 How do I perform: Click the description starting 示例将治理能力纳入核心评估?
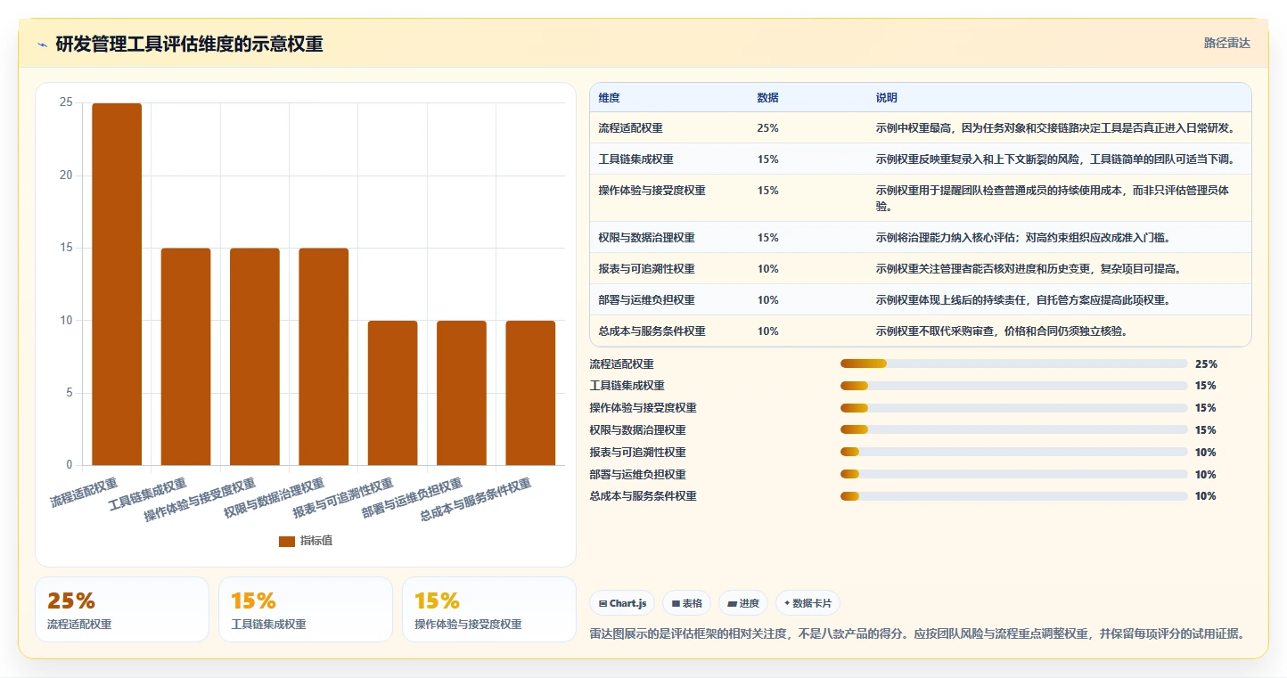[1023, 238]
